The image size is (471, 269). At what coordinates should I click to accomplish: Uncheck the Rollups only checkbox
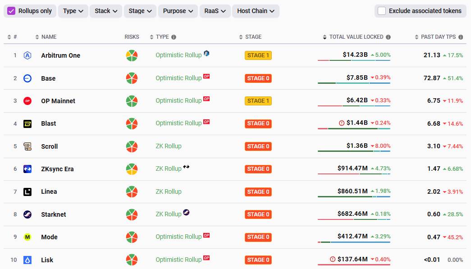[11, 11]
